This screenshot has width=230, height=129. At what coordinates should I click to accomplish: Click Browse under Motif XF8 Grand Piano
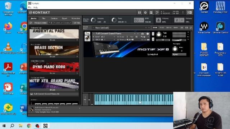coord(52,90)
